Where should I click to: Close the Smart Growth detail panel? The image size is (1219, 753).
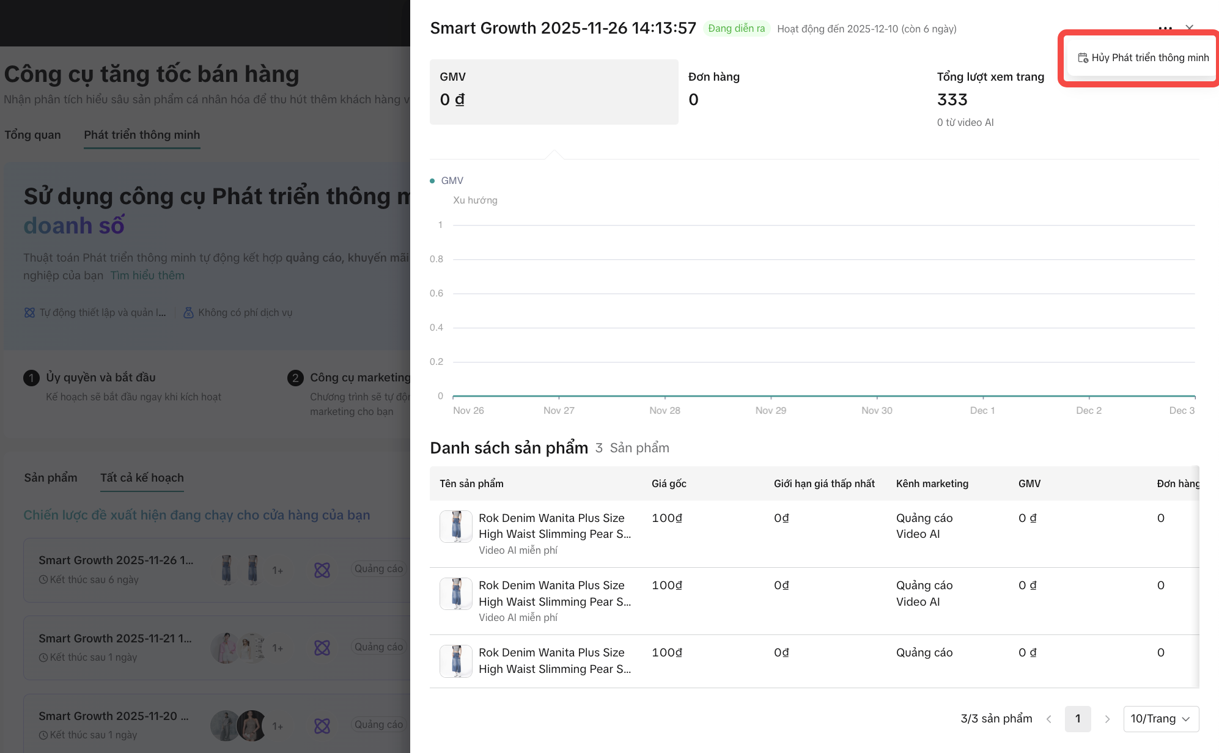tap(1189, 28)
